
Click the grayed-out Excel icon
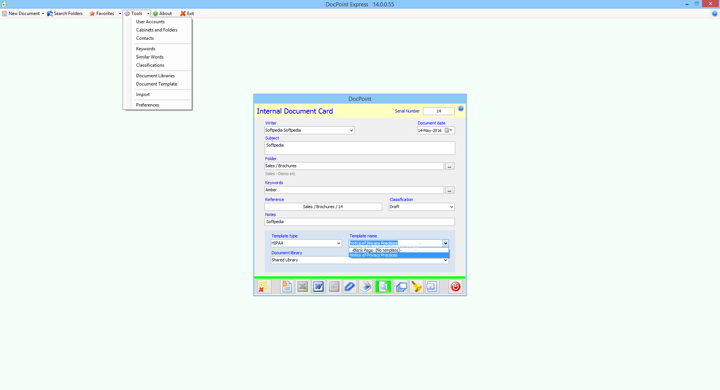(303, 287)
